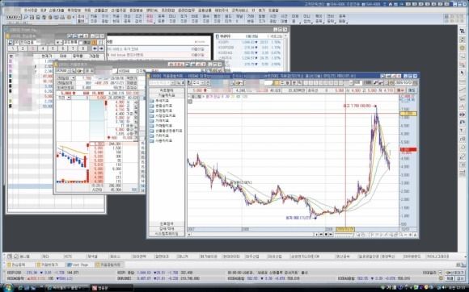Expand the 모멘텀지표 folder
Viewport: 469px width, 292px height.
(163, 111)
